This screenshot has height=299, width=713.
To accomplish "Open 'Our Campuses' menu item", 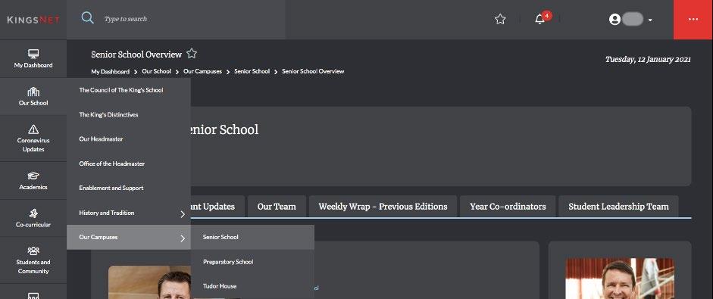I will pos(129,237).
